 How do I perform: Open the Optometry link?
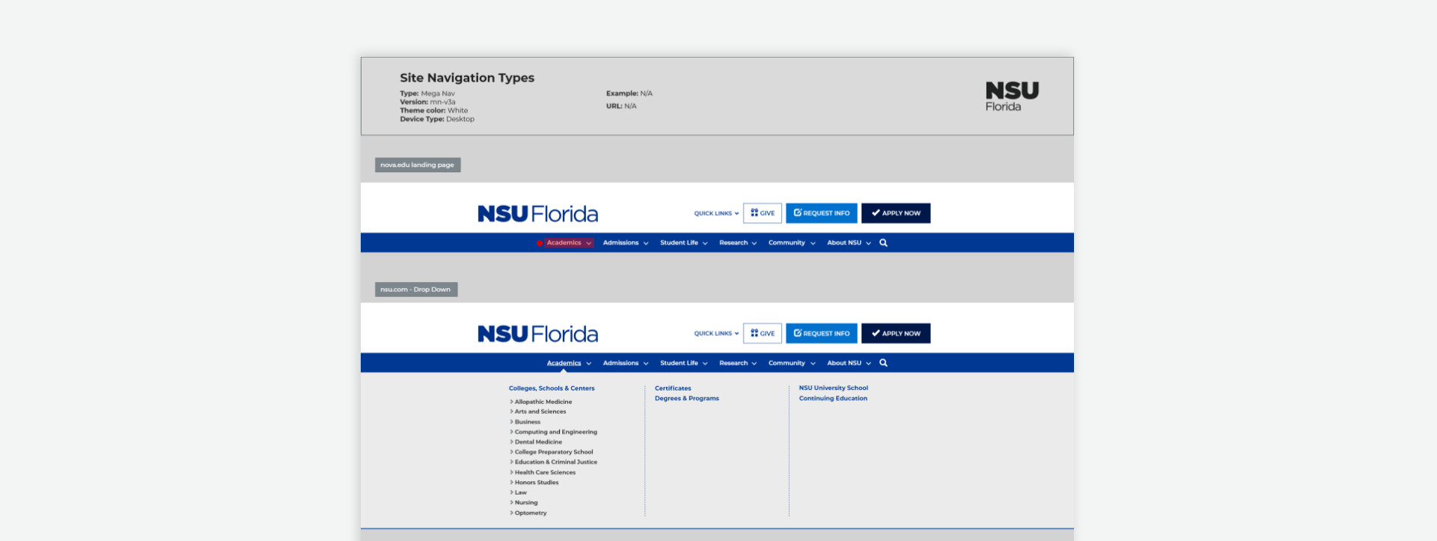click(x=530, y=513)
